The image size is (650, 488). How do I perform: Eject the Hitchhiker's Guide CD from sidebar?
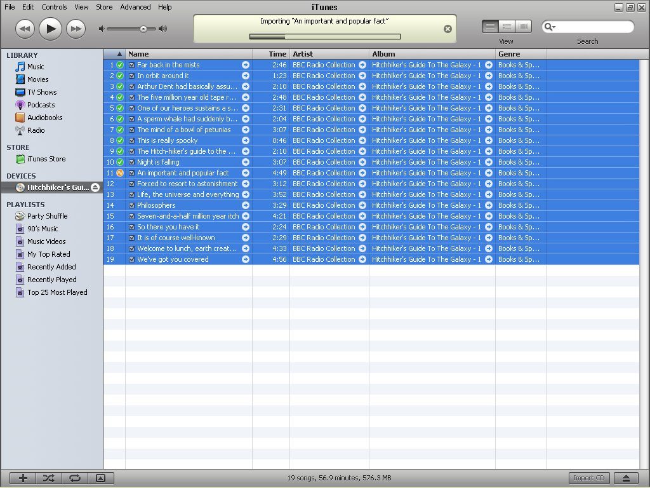[x=95, y=187]
